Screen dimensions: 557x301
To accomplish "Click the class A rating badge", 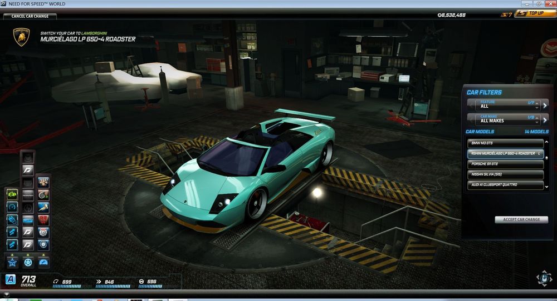I will pos(10,279).
